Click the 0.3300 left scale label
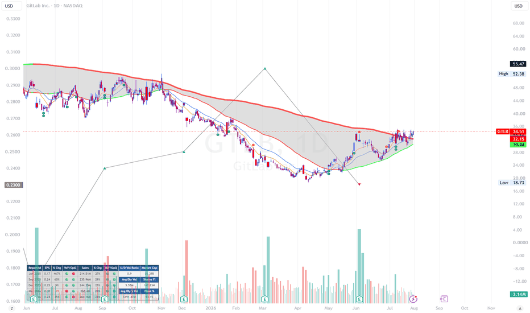This screenshot has width=530, height=313. pos(13,19)
